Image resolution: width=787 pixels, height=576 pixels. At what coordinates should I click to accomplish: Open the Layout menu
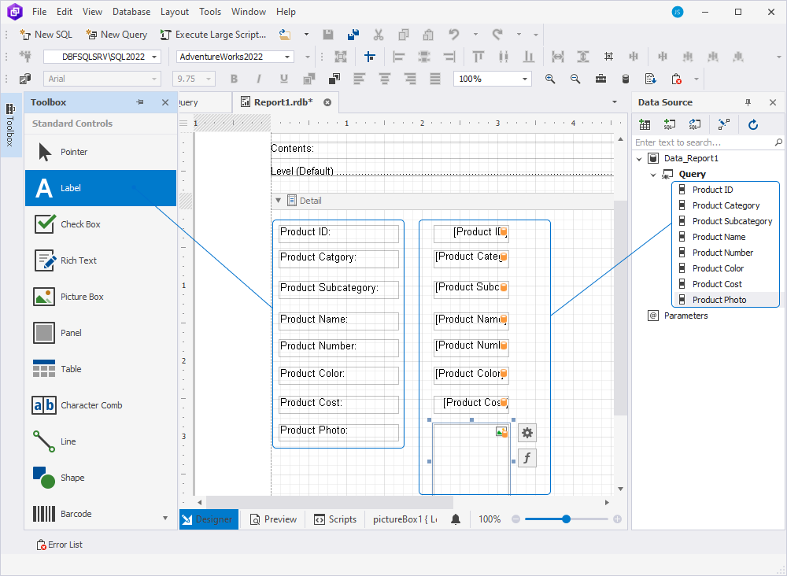tap(175, 12)
